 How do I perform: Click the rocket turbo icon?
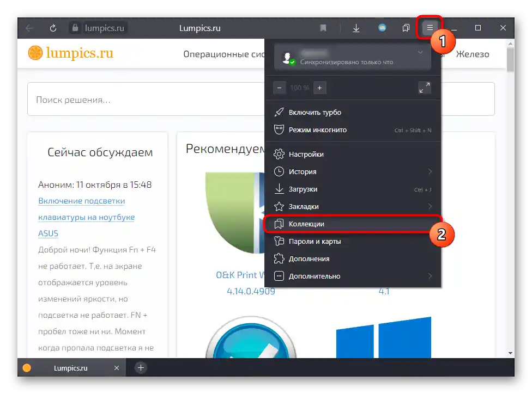pyautogui.click(x=279, y=112)
